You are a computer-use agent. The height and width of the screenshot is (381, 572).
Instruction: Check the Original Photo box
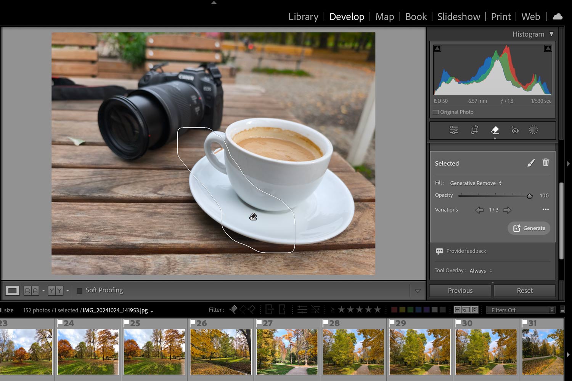pyautogui.click(x=436, y=112)
